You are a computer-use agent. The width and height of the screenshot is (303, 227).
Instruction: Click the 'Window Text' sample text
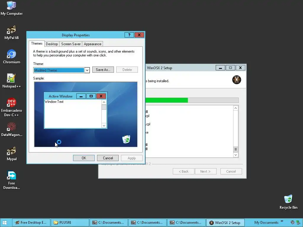pos(54,102)
